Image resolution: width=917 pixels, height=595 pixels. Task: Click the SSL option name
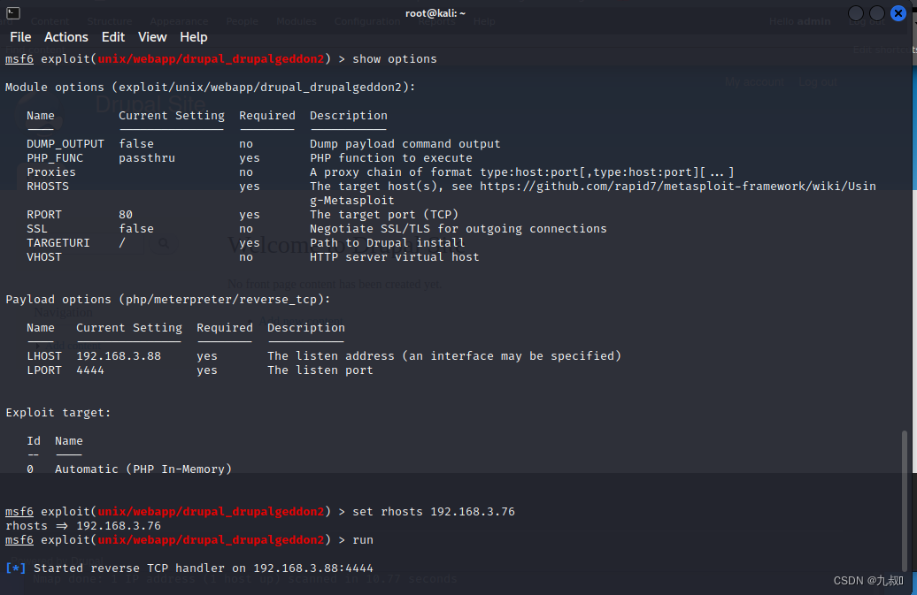[x=37, y=229]
